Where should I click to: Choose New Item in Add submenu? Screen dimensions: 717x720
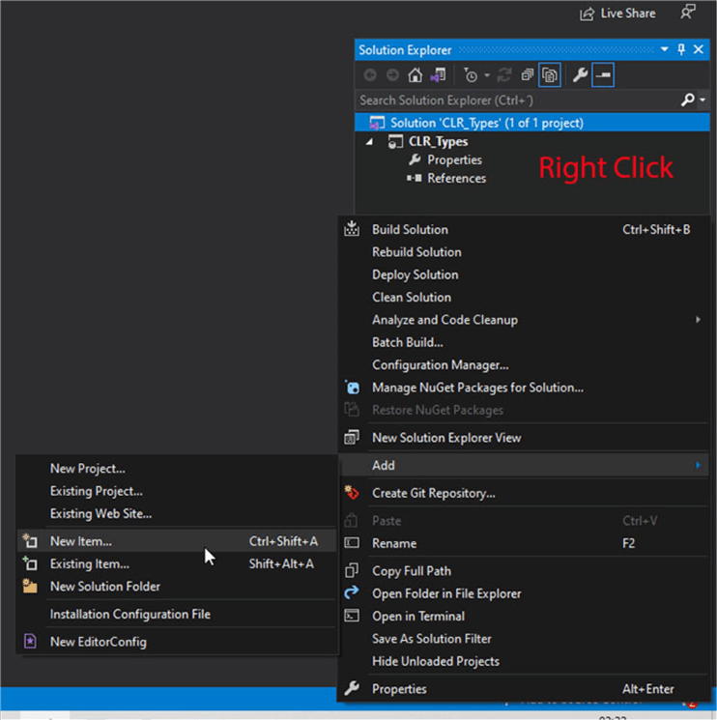click(x=177, y=541)
